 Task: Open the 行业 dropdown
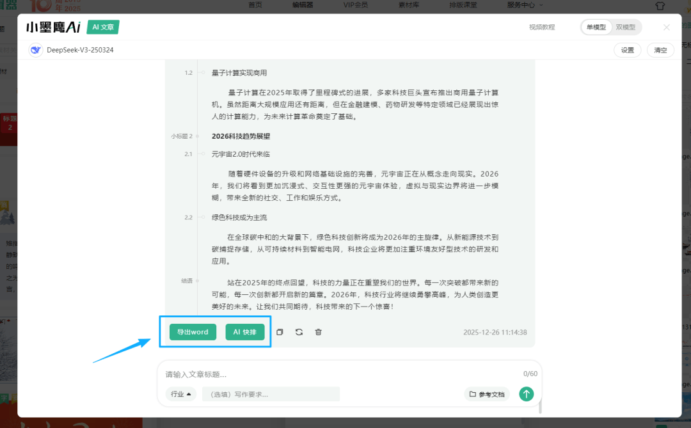pyautogui.click(x=180, y=394)
